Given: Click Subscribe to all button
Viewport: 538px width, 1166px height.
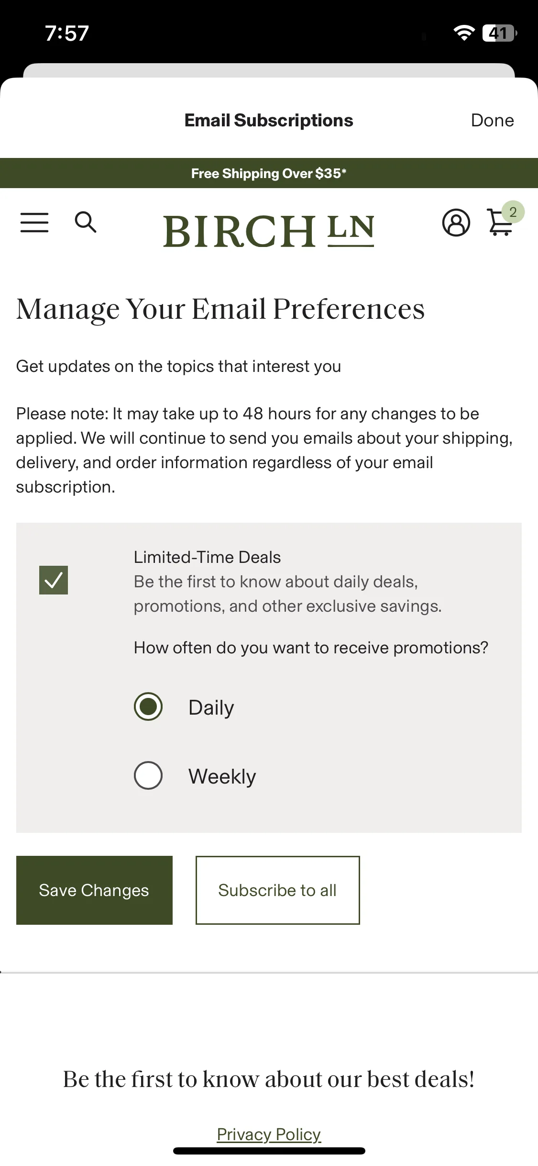Looking at the screenshot, I should (277, 890).
